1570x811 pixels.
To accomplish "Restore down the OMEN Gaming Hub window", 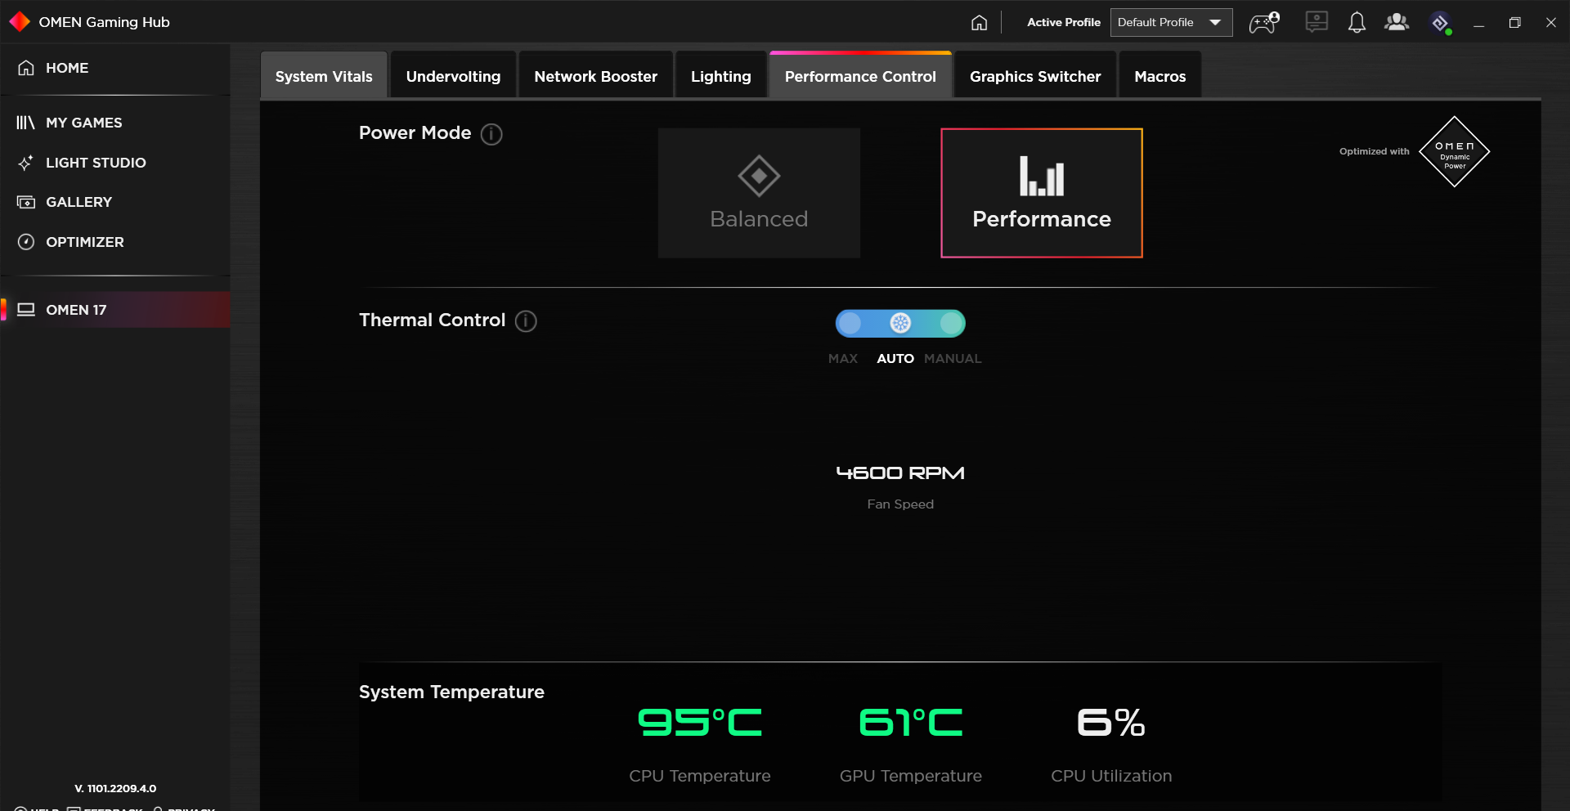I will [1514, 23].
